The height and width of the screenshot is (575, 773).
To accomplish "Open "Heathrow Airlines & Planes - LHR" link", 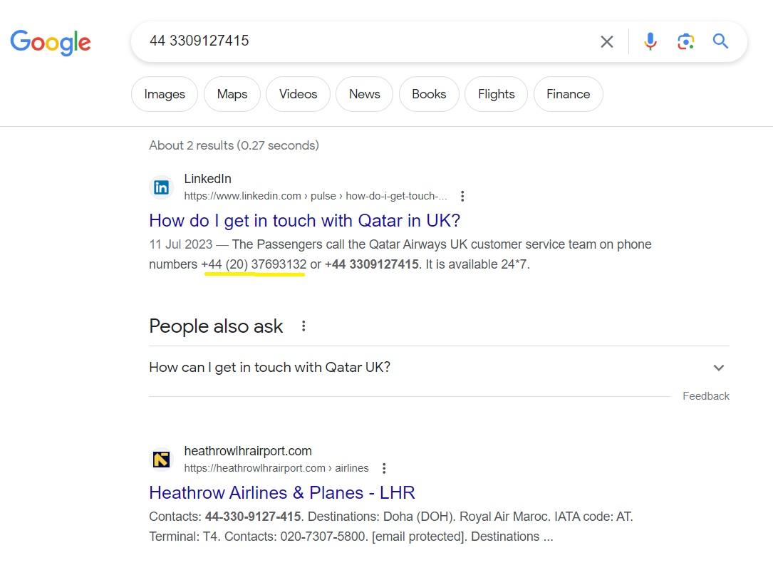I will pyautogui.click(x=282, y=492).
